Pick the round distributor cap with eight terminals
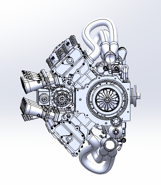161x185 pixels. coord(62,99)
